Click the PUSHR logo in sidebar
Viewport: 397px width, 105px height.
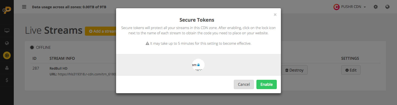pyautogui.click(x=7, y=10)
